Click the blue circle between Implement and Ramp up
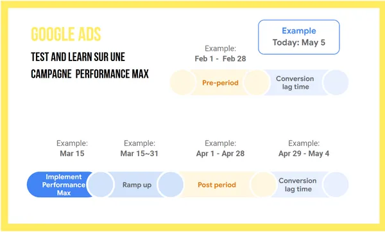The width and height of the screenshot is (385, 232). tap(101, 184)
